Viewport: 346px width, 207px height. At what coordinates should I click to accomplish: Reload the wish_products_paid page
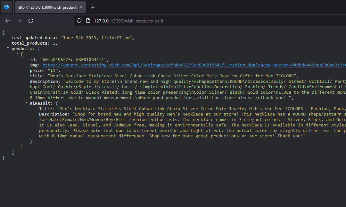pyautogui.click(x=30, y=21)
